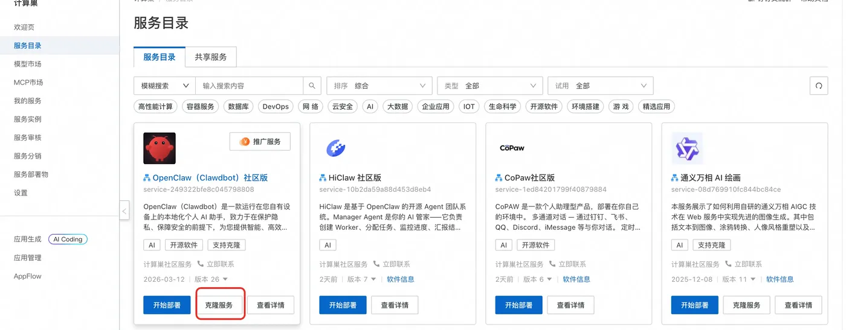Open 服务实例 in the sidebar
The height and width of the screenshot is (330, 846).
(28, 119)
